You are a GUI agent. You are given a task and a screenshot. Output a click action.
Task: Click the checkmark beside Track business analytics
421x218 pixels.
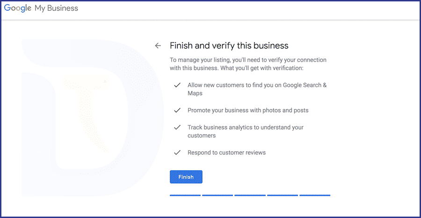(x=177, y=127)
